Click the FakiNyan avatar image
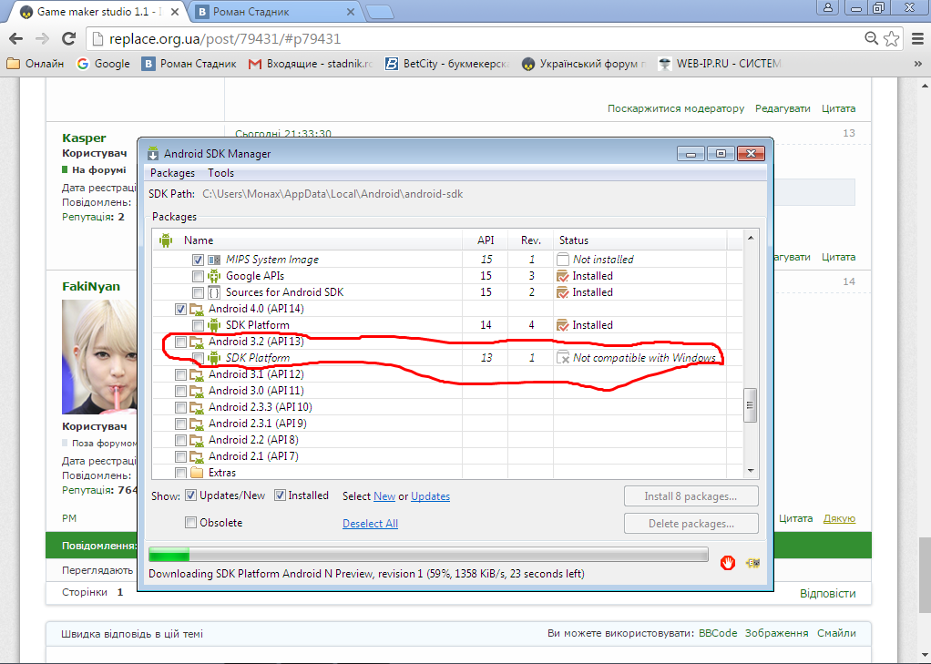This screenshot has height=664, width=931. tap(99, 356)
